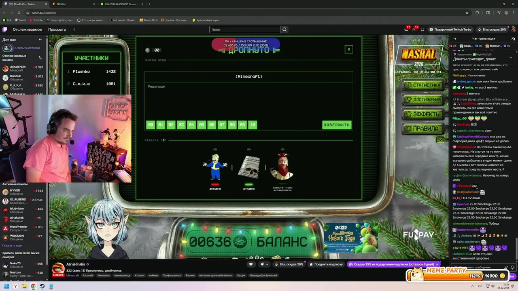Open the Просмотр navigation item

57,30
